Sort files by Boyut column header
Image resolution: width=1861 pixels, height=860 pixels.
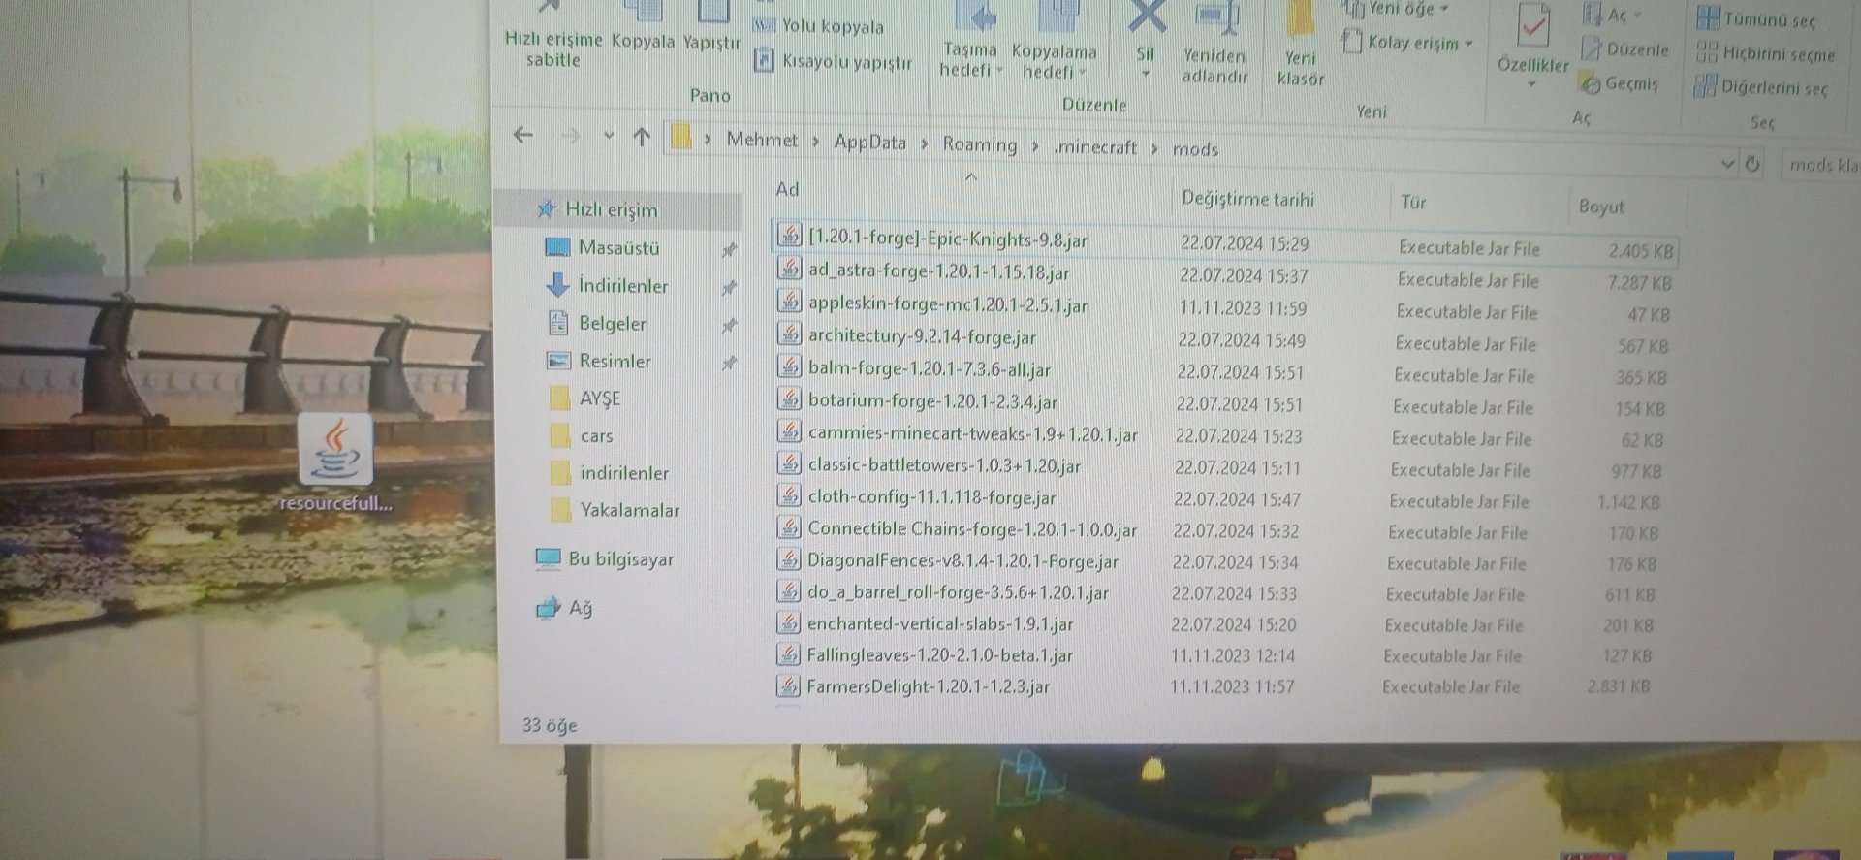pyautogui.click(x=1601, y=207)
